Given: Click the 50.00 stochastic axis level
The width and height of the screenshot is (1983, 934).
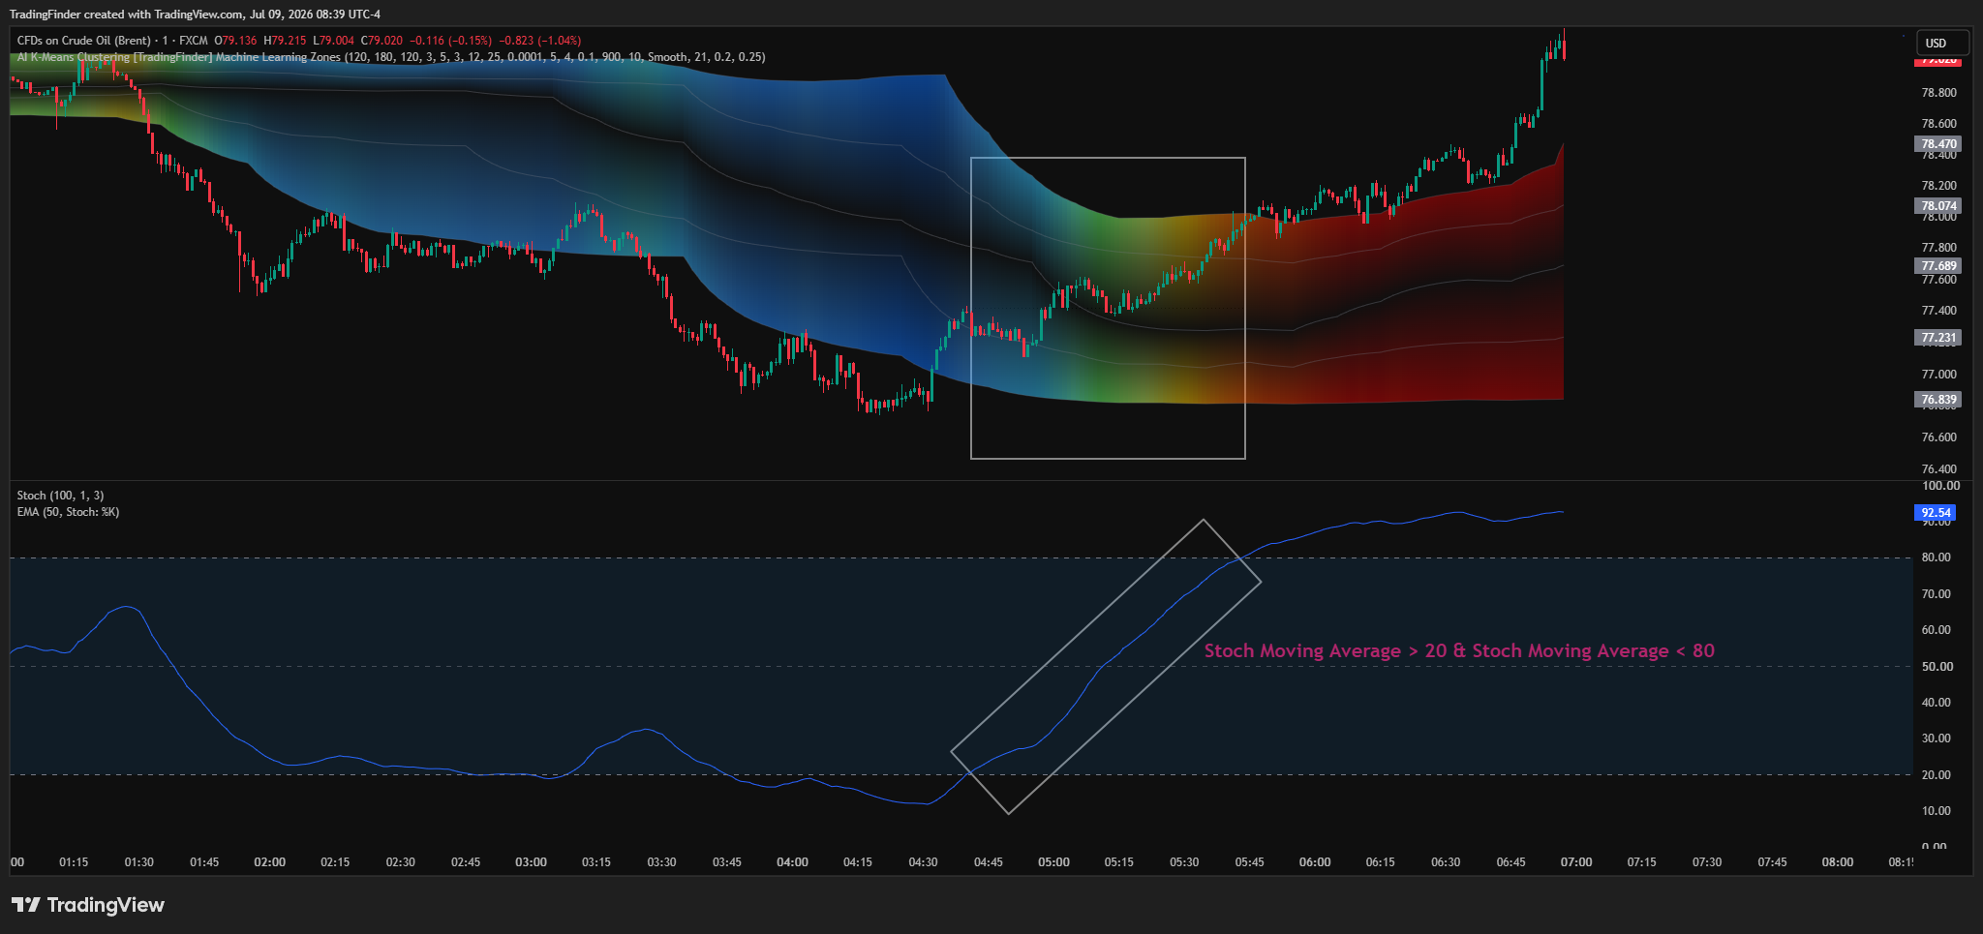Looking at the screenshot, I should 1937,667.
